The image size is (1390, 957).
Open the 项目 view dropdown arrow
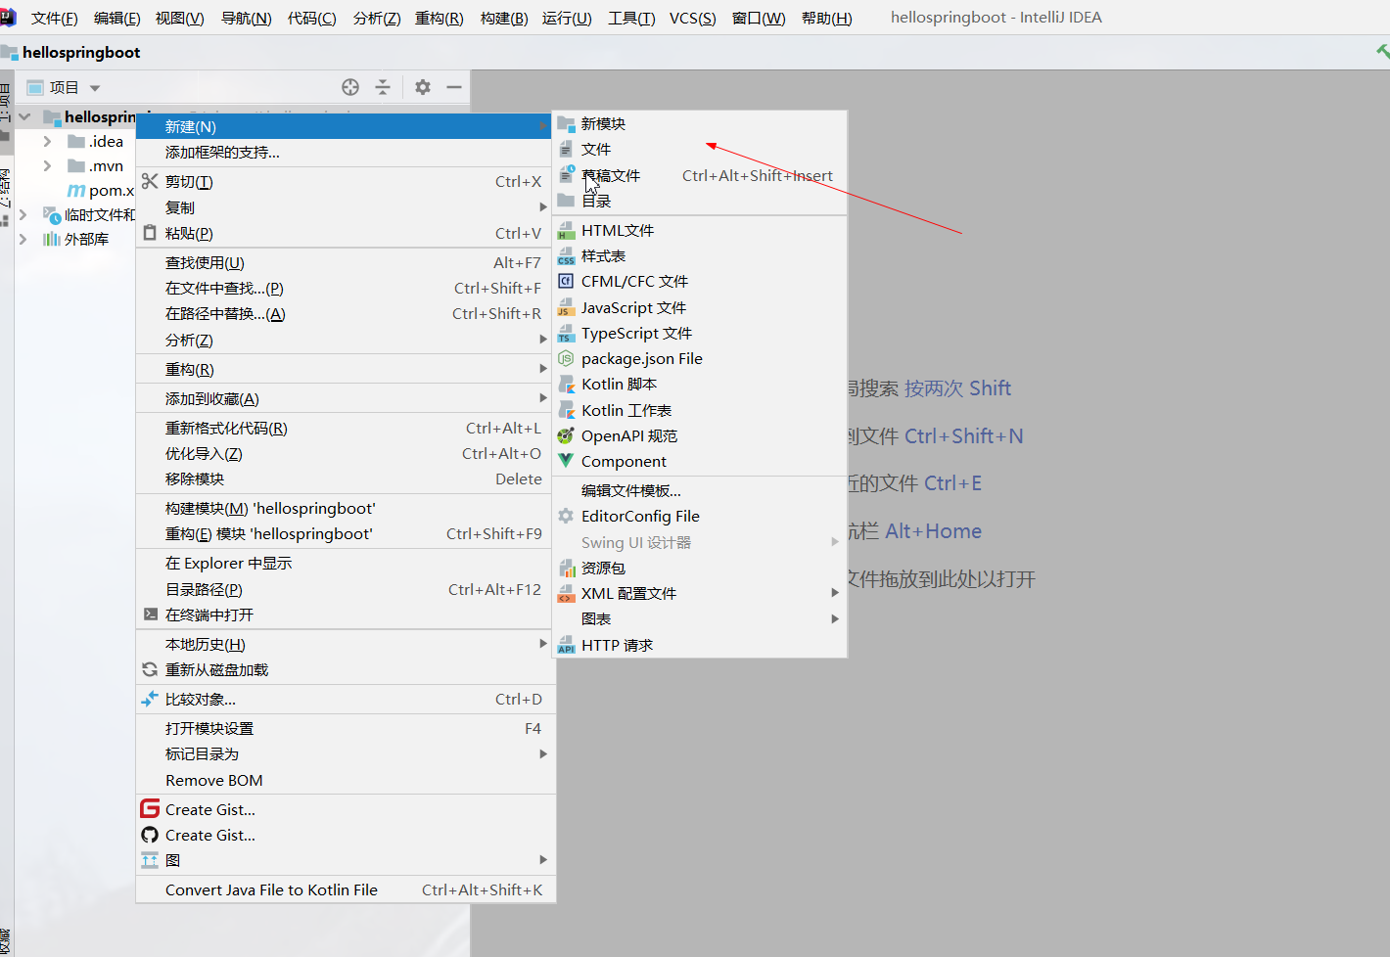pyautogui.click(x=95, y=88)
